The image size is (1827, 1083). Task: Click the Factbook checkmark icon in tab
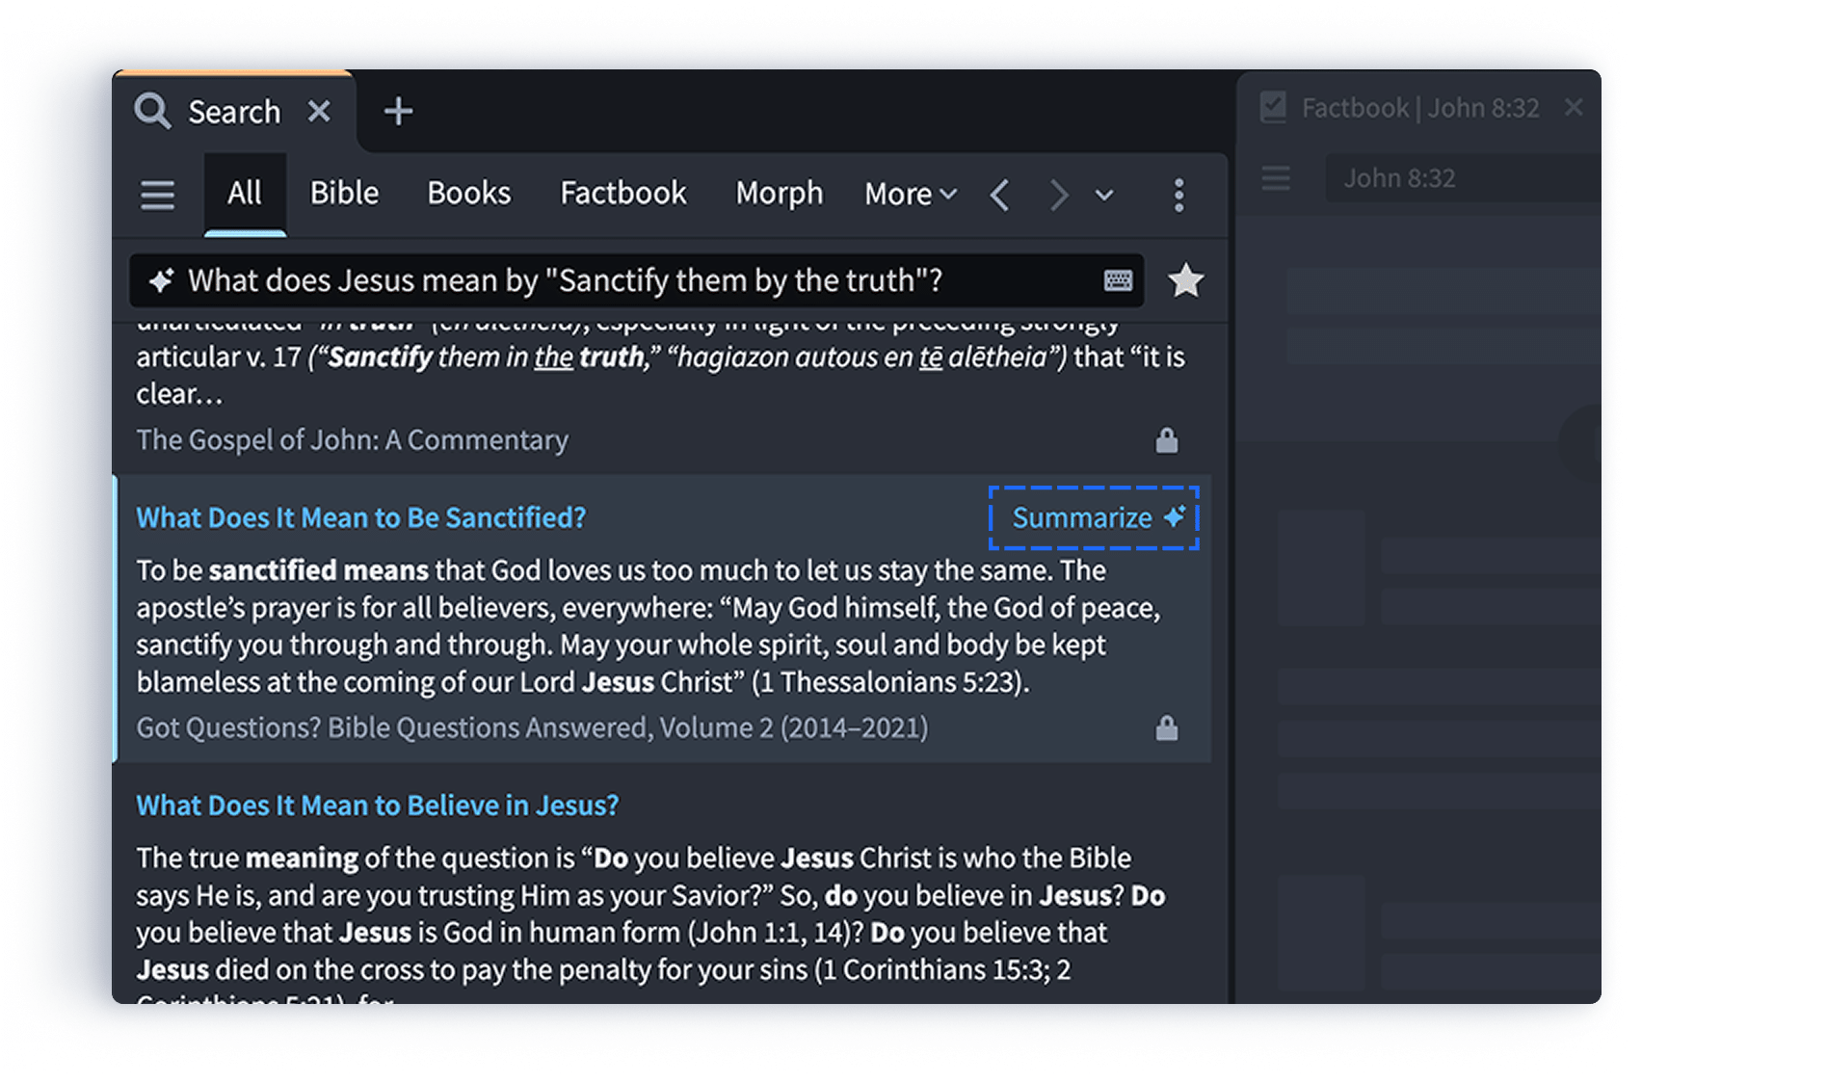[x=1273, y=107]
